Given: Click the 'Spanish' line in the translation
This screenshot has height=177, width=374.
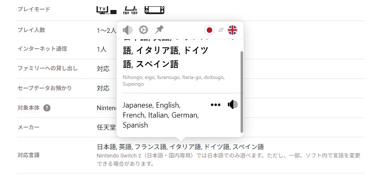Looking at the screenshot, I should click(135, 125).
